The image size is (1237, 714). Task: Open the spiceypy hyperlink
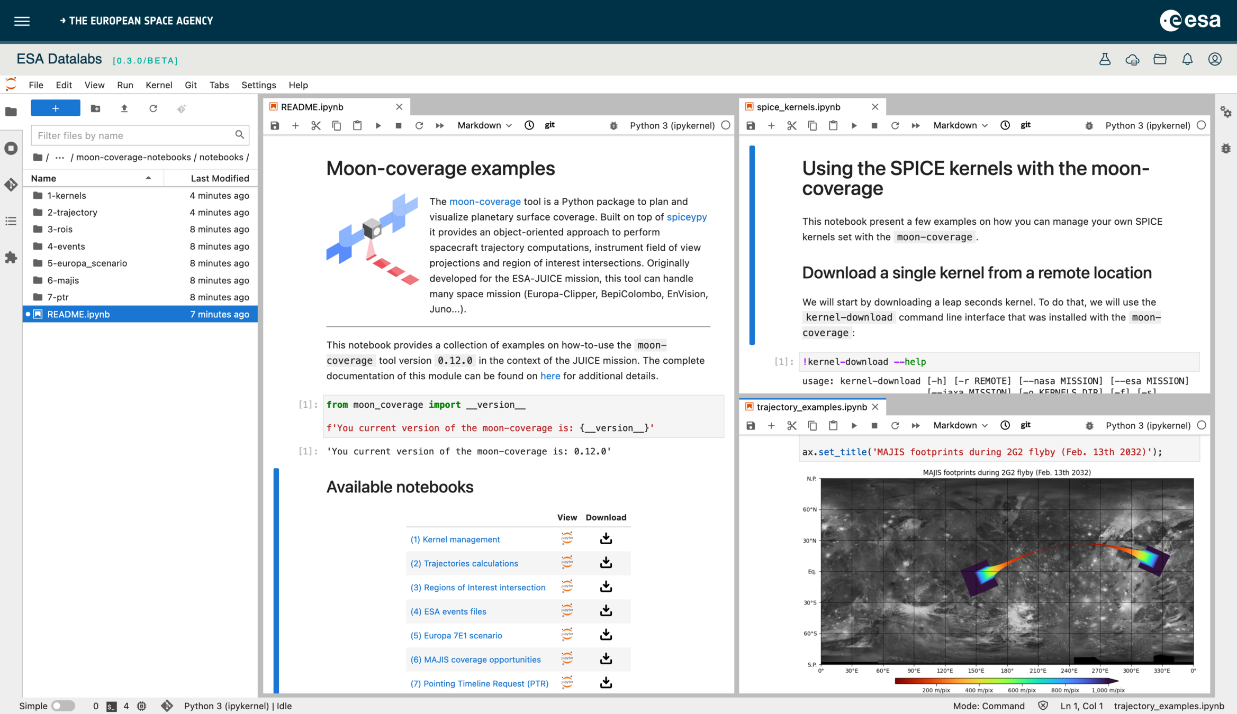click(x=687, y=217)
